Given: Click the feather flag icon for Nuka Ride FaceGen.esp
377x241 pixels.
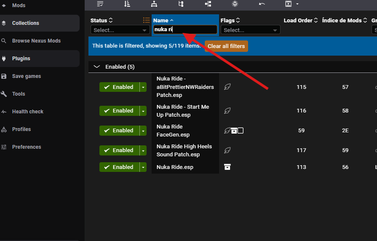Looking at the screenshot, I should click(x=227, y=130).
